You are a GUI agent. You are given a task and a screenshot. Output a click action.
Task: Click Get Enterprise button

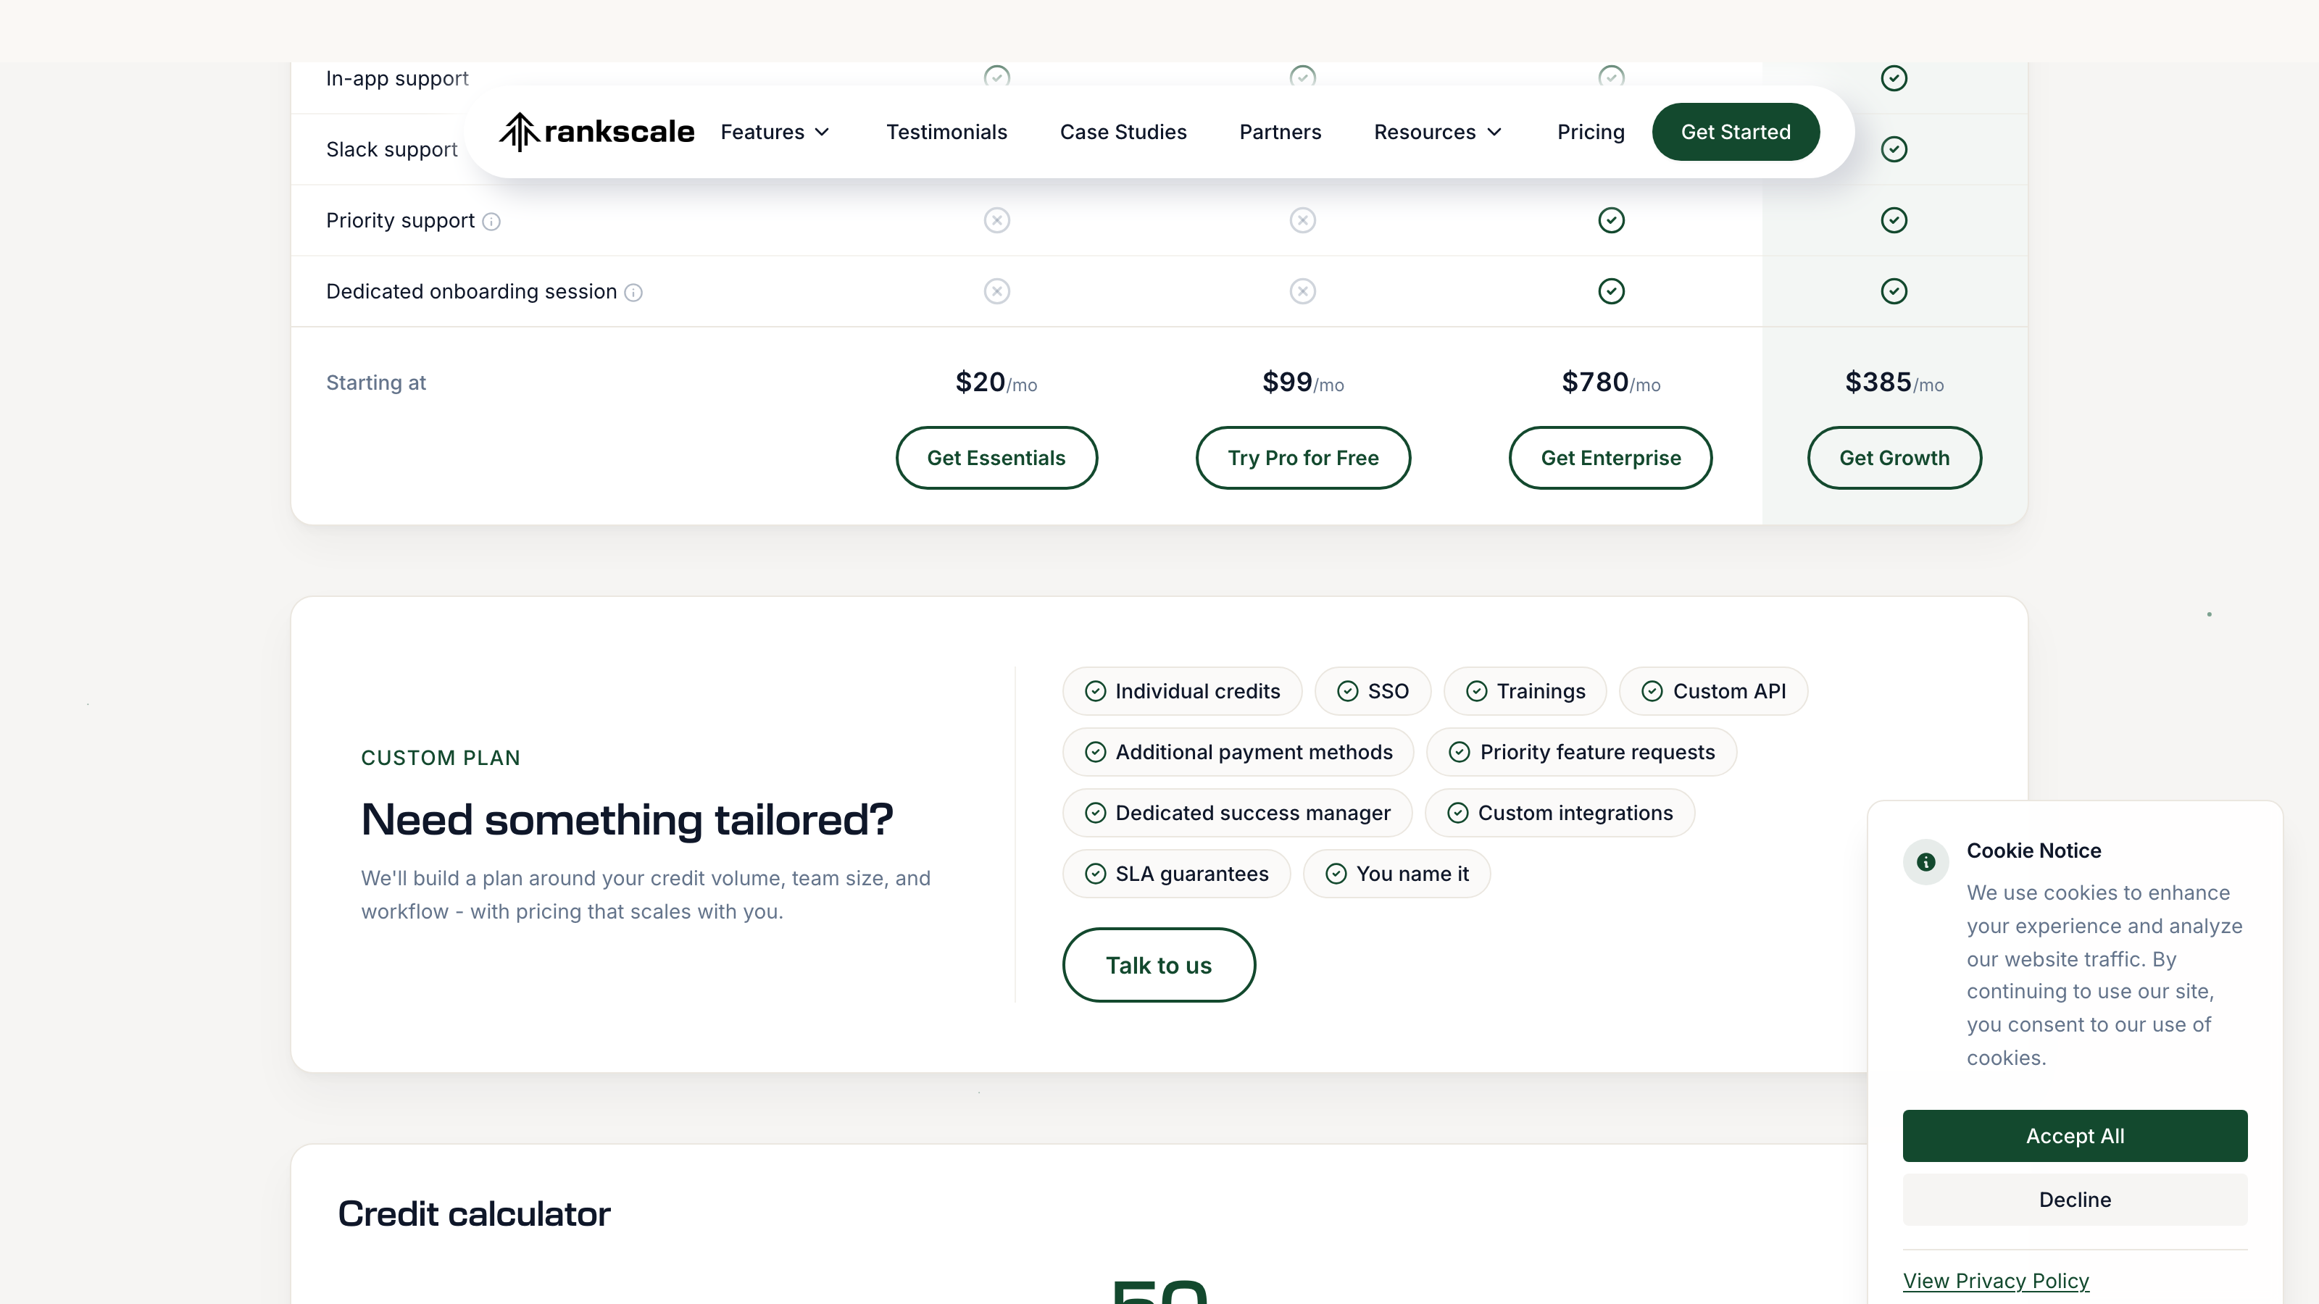pos(1610,458)
